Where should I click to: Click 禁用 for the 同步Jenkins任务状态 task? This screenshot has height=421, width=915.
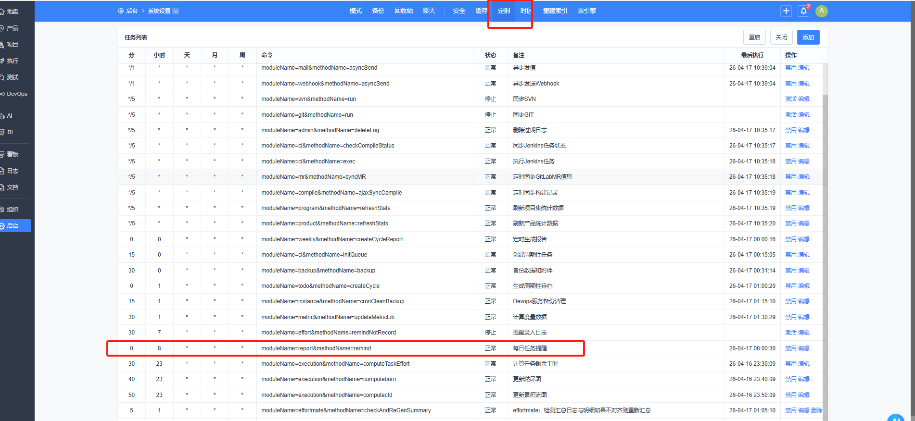click(x=791, y=146)
